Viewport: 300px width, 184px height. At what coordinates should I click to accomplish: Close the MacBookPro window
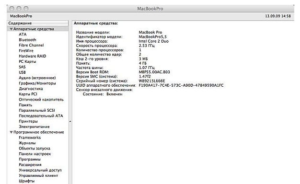tap(12, 9)
